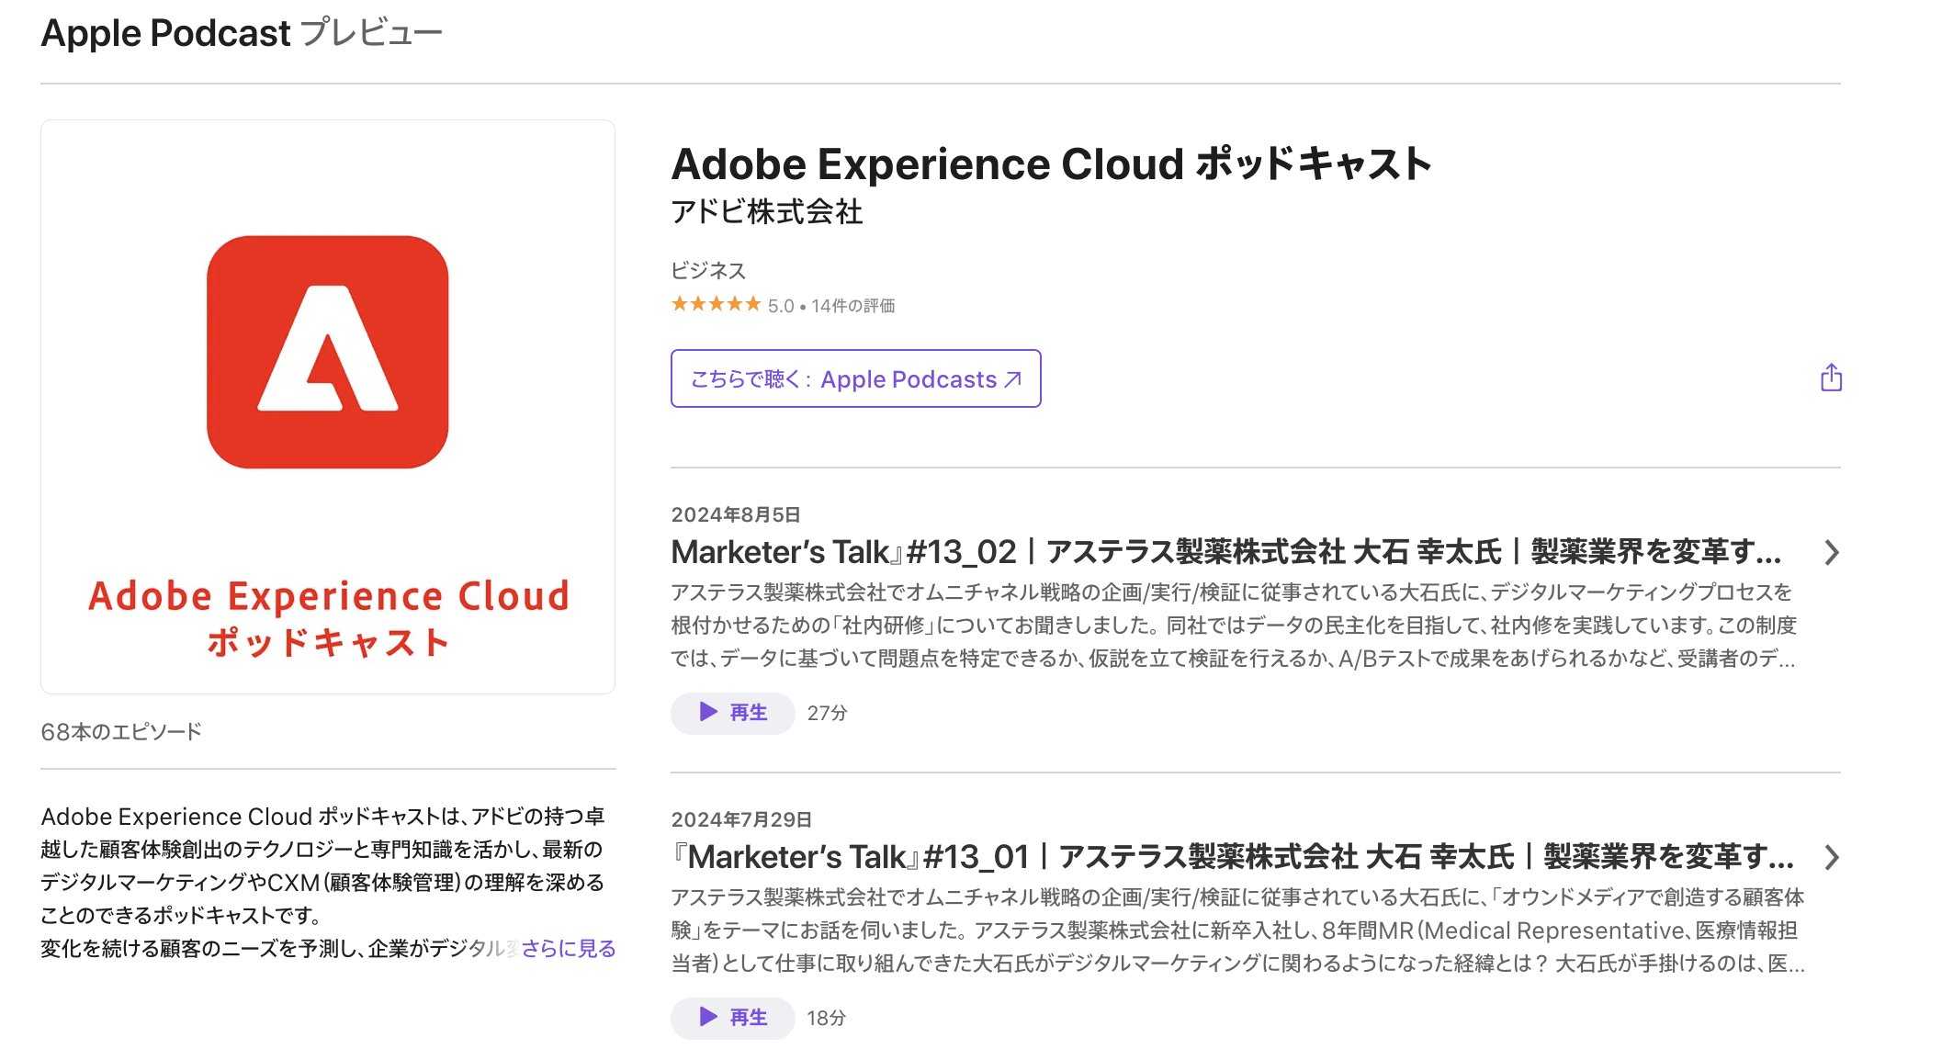Click the 2024年8月5日 episode date
The height and width of the screenshot is (1060, 1953).
pyautogui.click(x=736, y=514)
